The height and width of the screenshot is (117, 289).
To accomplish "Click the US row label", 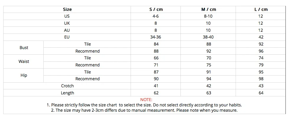I will pyautogui.click(x=67, y=16).
